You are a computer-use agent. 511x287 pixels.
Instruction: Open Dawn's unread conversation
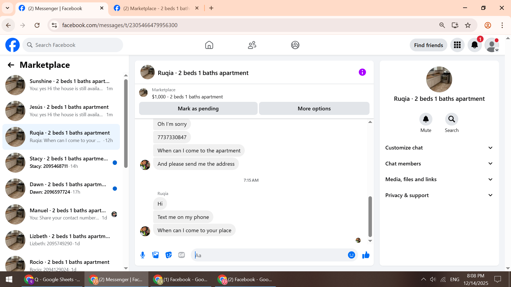(x=61, y=188)
